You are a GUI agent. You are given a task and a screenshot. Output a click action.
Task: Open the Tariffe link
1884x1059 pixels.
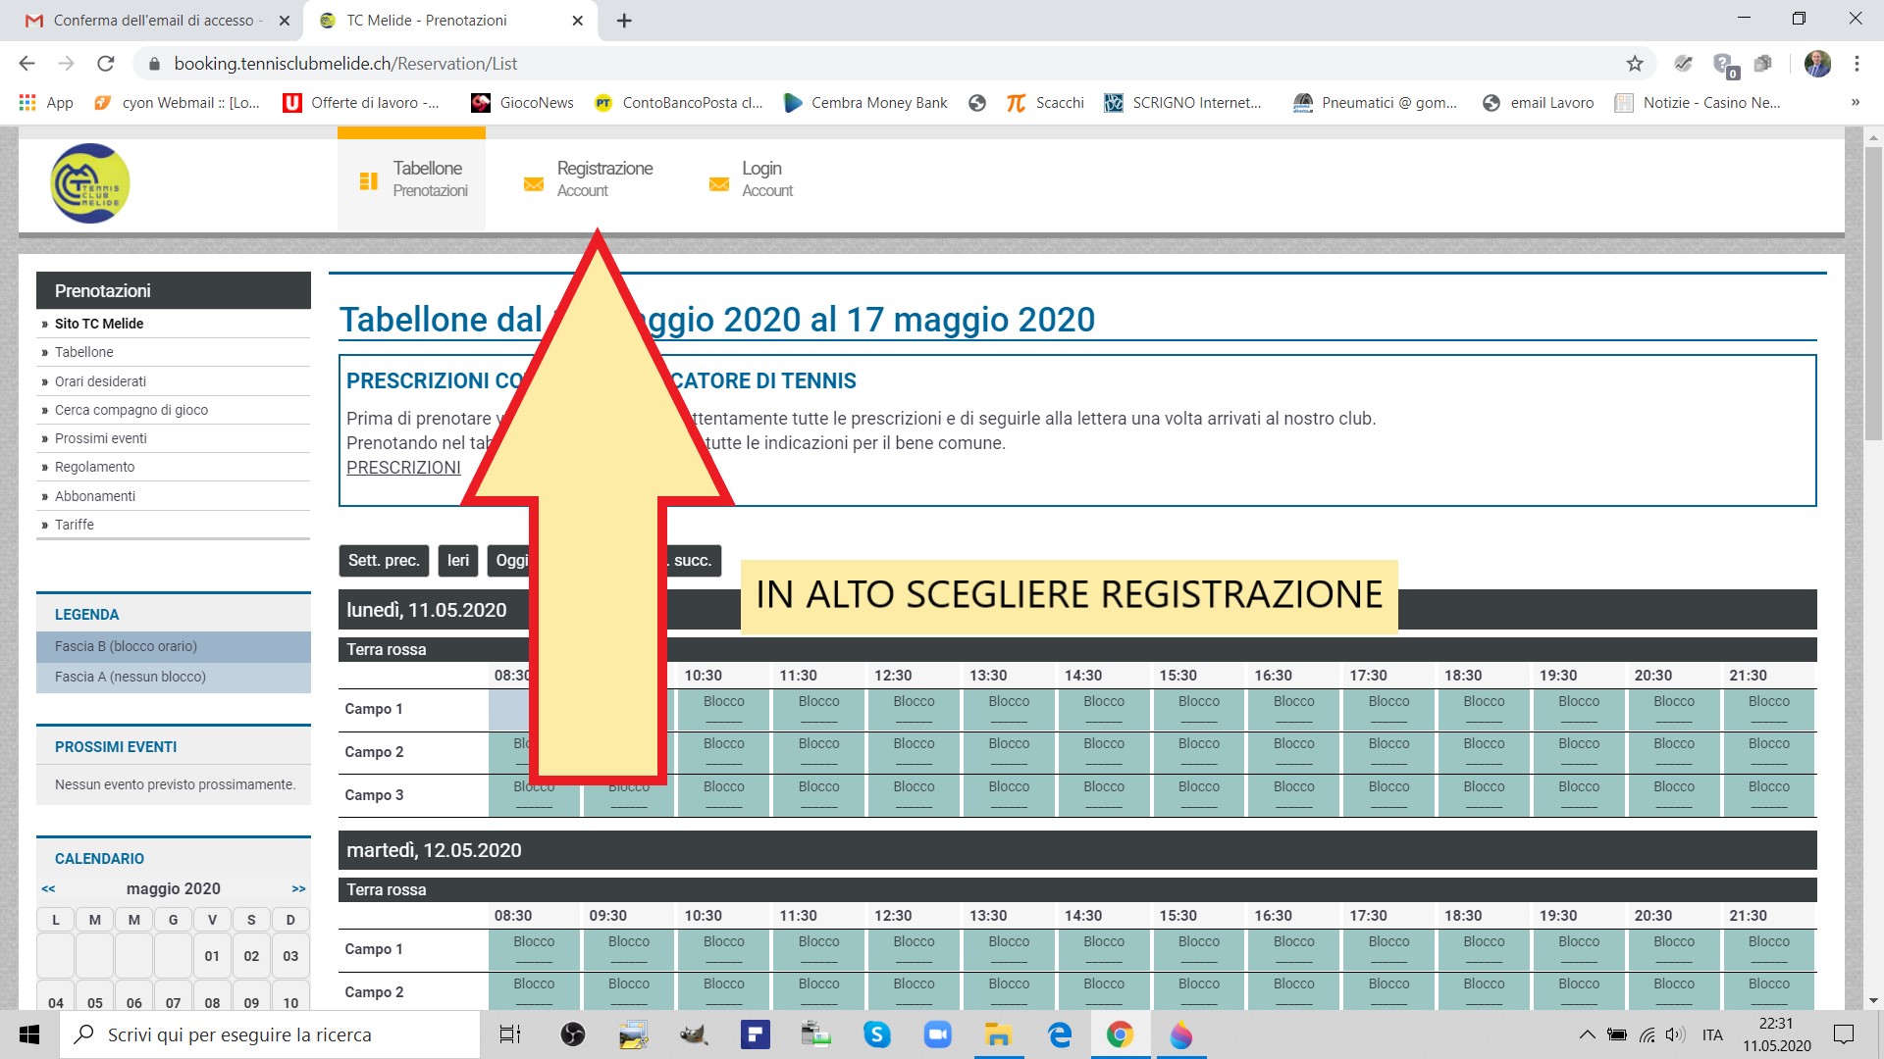tap(75, 525)
